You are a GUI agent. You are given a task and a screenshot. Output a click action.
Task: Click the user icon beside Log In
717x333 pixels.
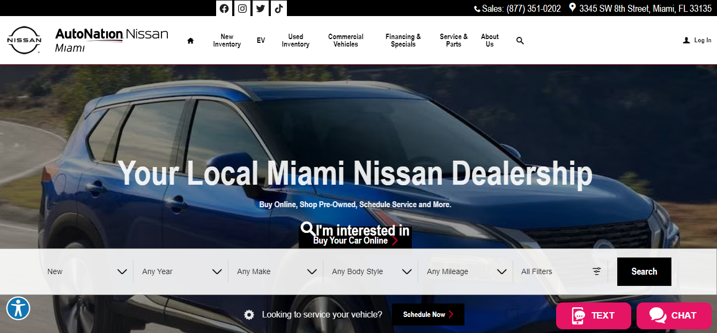click(686, 40)
